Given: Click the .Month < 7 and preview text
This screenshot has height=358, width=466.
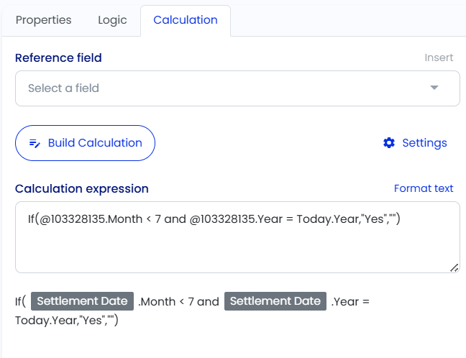Looking at the screenshot, I should (178, 301).
